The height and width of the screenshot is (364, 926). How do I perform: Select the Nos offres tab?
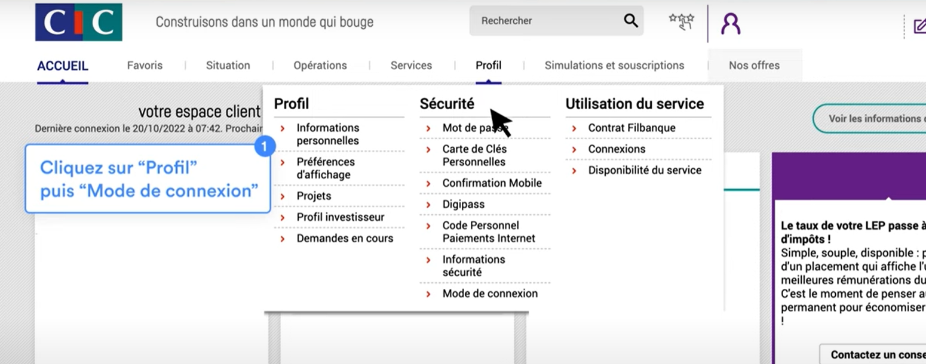coord(754,66)
